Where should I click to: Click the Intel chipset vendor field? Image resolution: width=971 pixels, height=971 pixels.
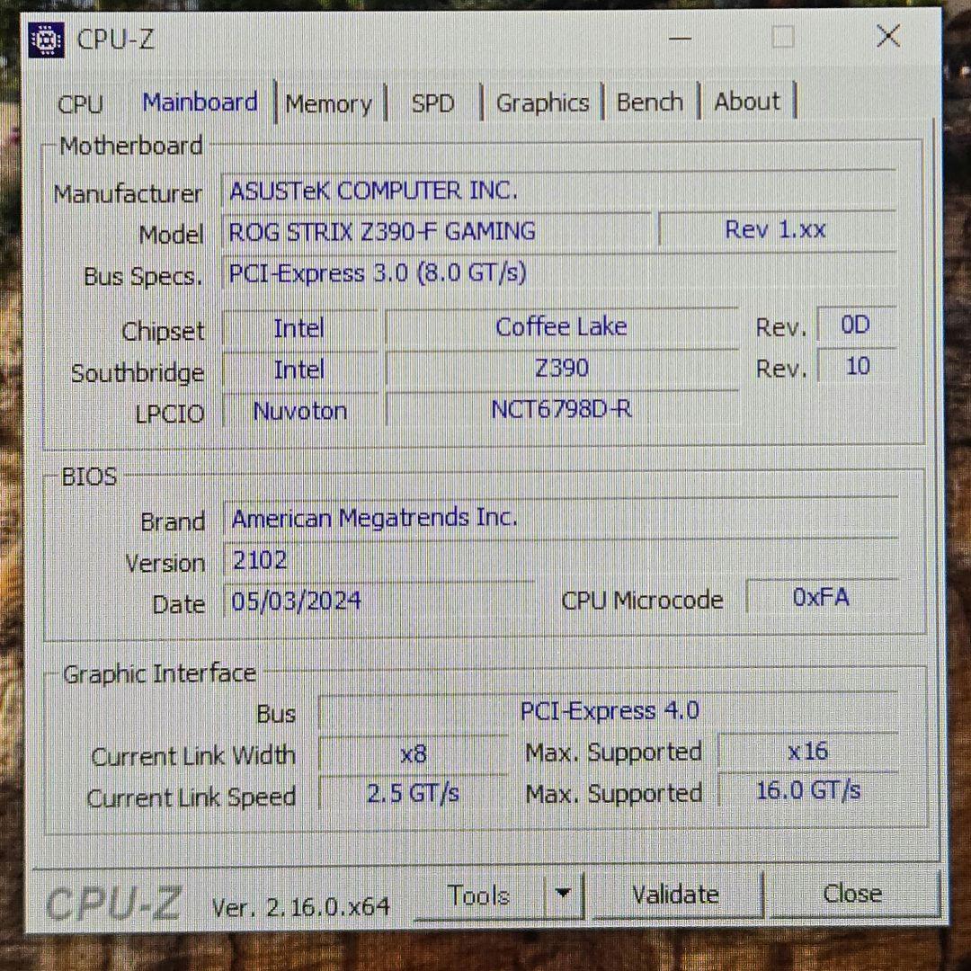point(299,327)
